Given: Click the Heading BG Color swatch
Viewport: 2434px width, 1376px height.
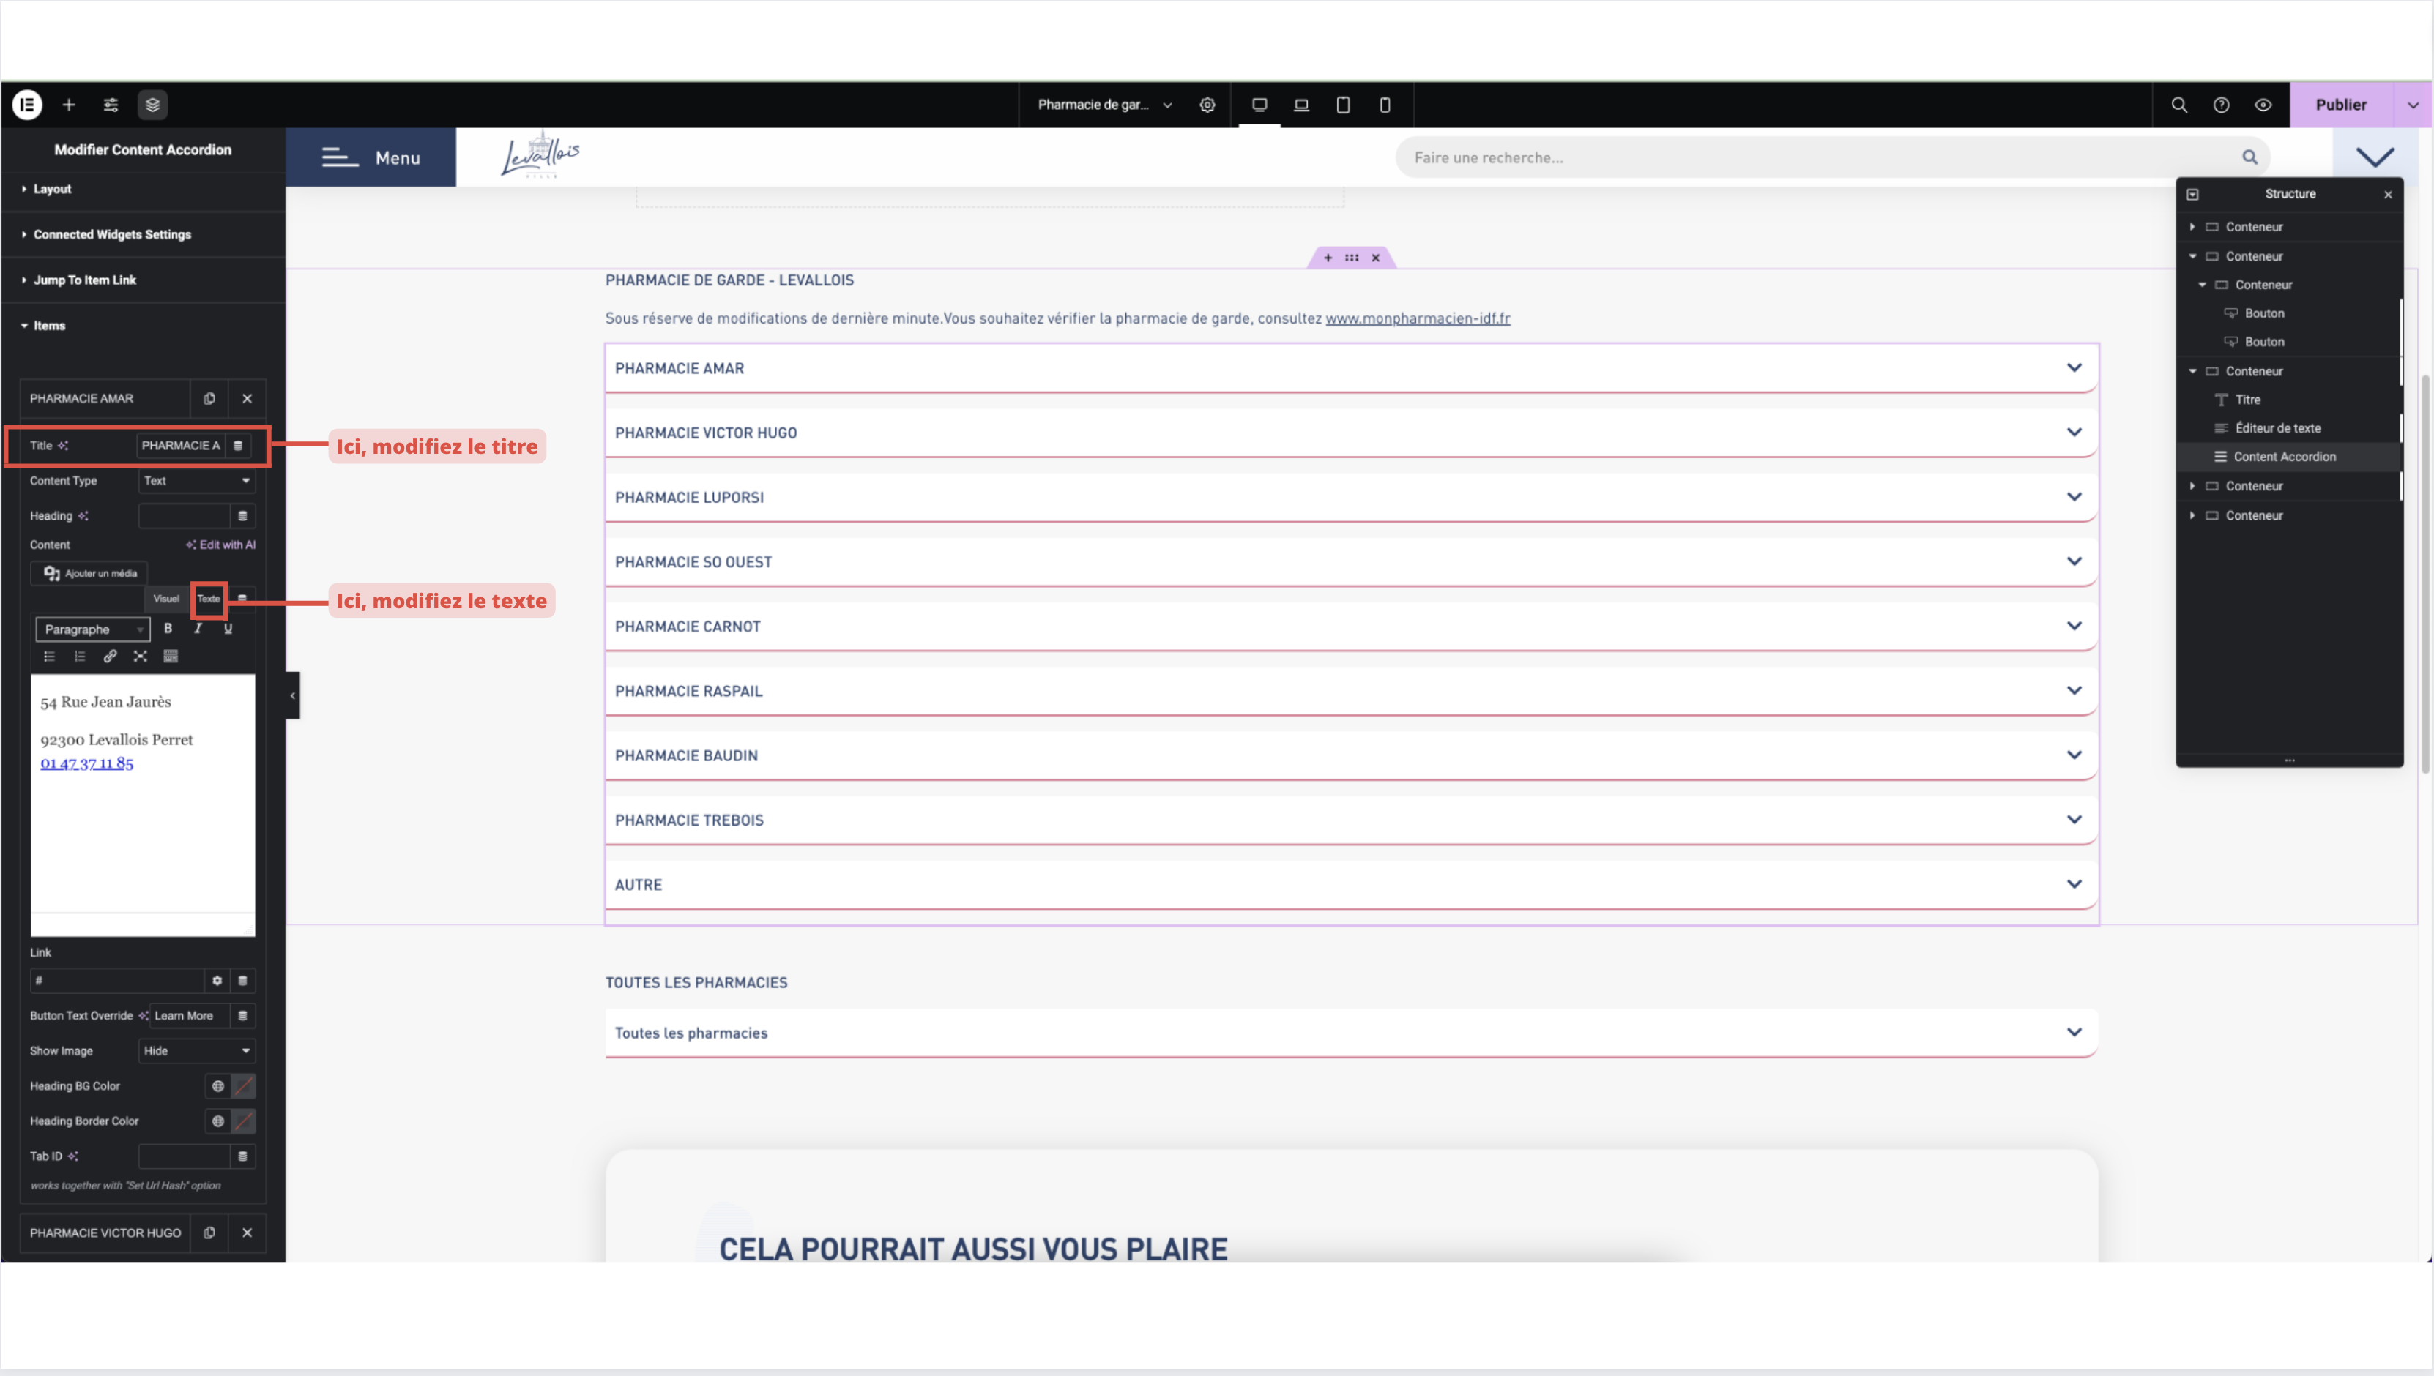Looking at the screenshot, I should tap(243, 1087).
